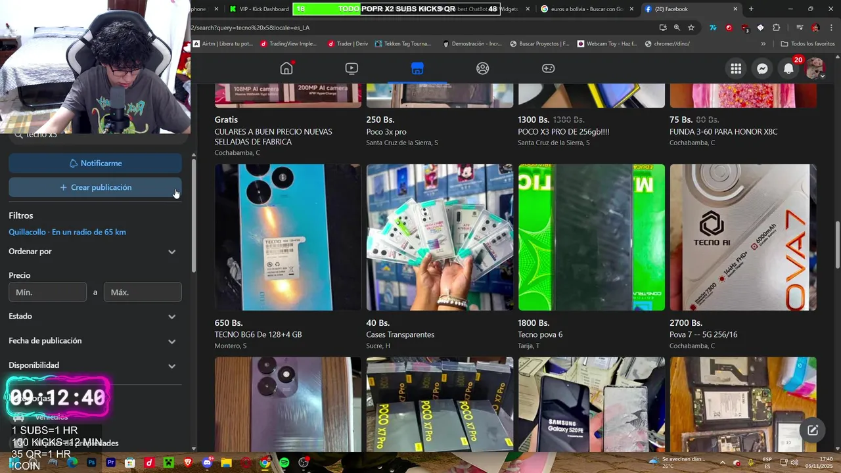This screenshot has width=841, height=473.
Task: Open Brave browser from taskbar
Action: 189,462
